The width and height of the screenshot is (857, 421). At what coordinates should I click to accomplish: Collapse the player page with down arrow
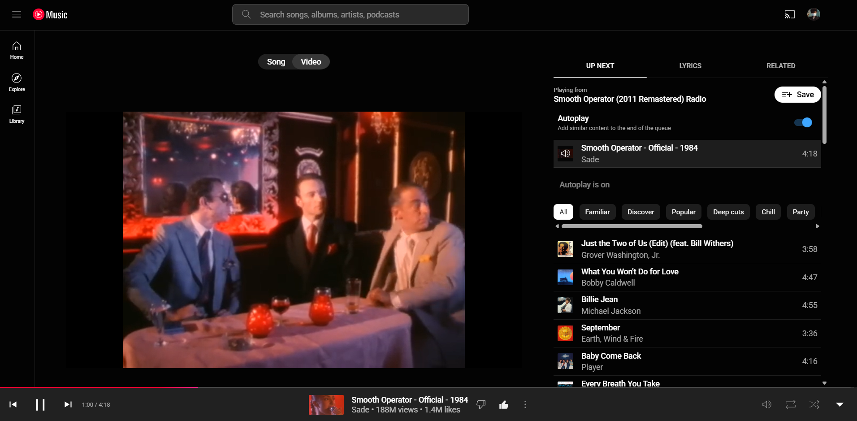(840, 404)
